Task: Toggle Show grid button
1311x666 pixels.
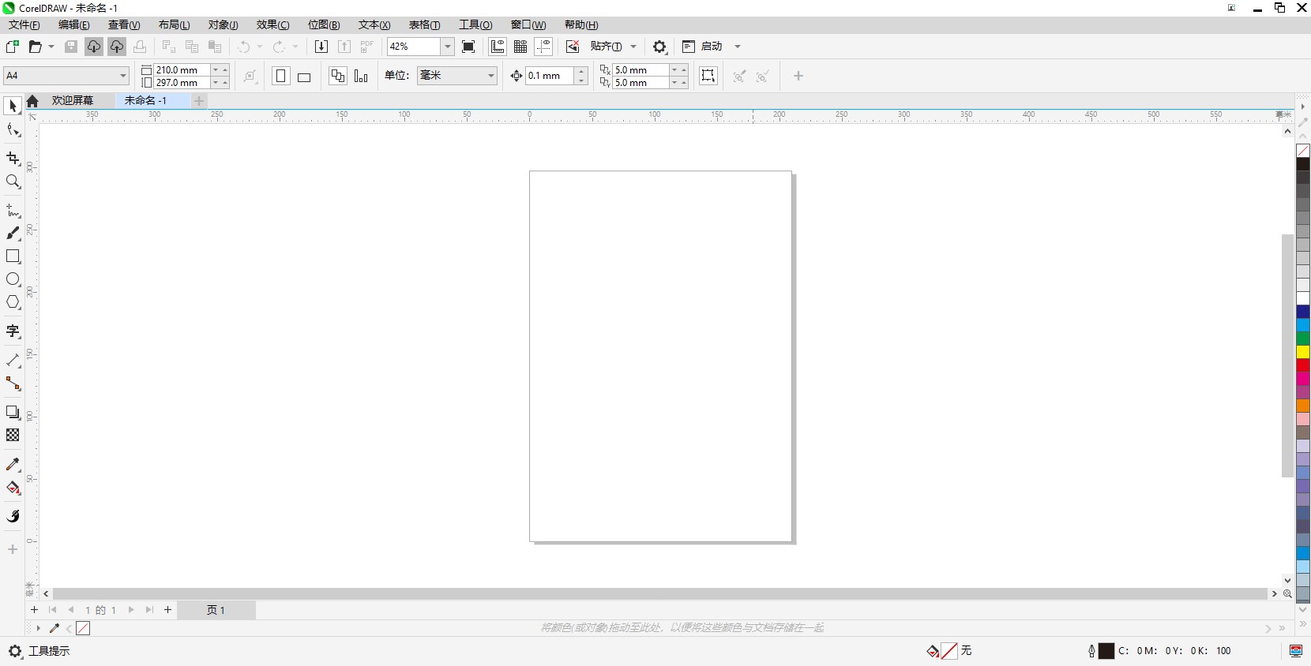Action: tap(520, 47)
